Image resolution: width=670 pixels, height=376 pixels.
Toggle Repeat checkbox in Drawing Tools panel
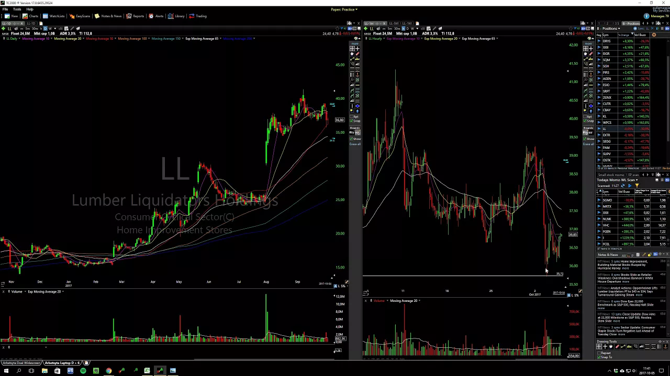tap(599, 353)
